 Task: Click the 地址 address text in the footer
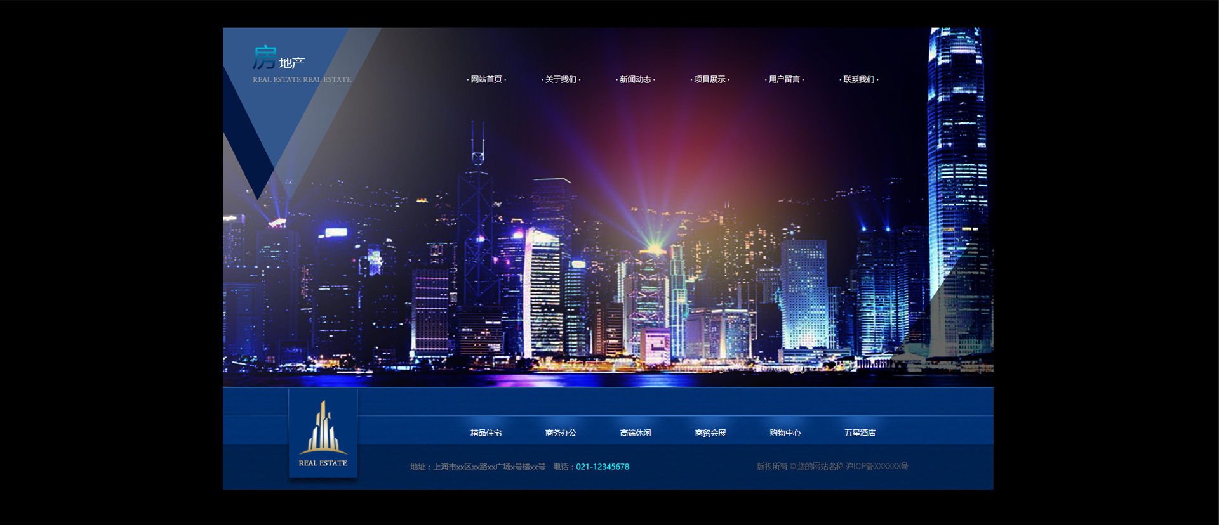click(x=477, y=467)
